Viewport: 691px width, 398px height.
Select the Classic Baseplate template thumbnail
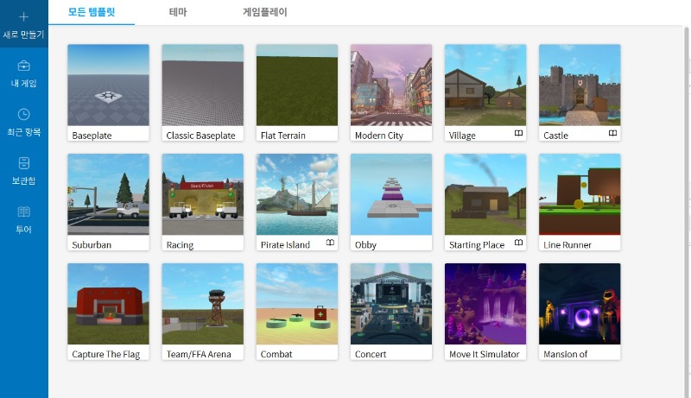tap(203, 85)
